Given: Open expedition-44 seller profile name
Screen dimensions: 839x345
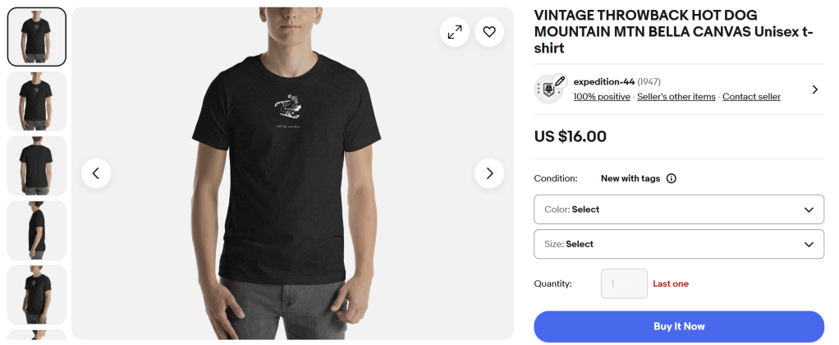Looking at the screenshot, I should pyautogui.click(x=603, y=81).
